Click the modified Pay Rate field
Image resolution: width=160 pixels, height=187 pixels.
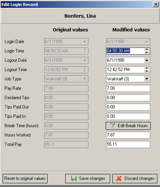click(x=128, y=88)
